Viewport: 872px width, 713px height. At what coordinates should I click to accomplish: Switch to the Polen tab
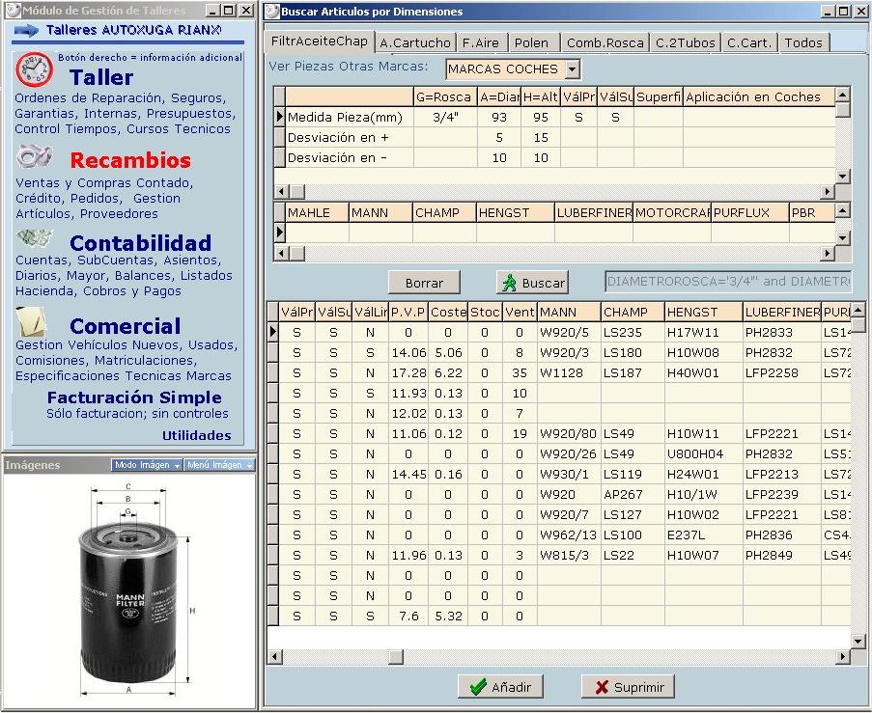[532, 42]
